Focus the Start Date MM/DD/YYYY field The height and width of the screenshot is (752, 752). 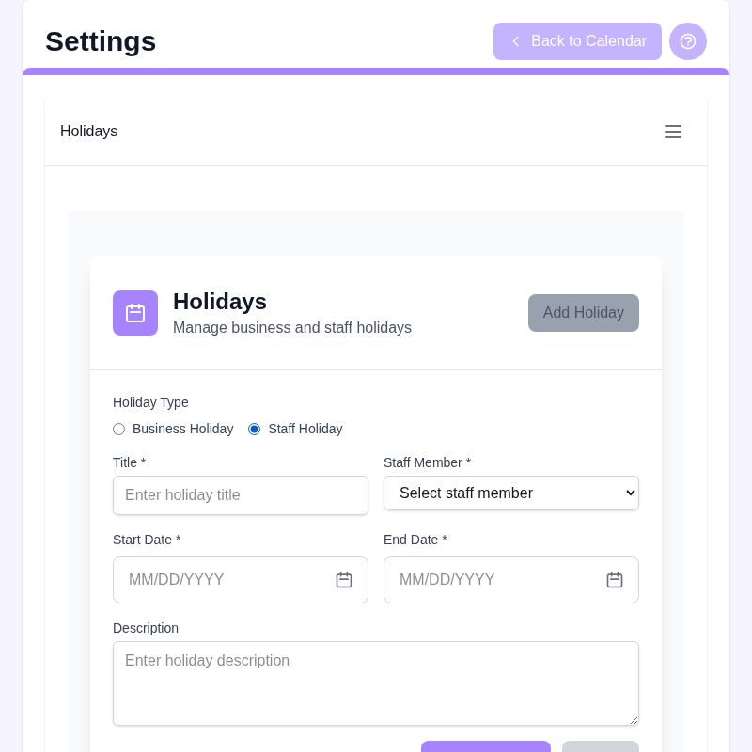(241, 580)
